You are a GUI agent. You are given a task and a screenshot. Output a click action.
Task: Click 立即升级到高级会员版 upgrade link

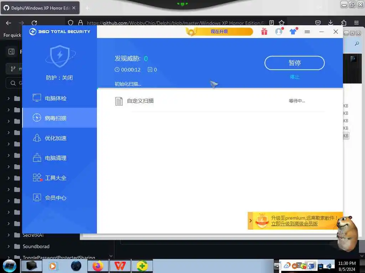click(294, 224)
